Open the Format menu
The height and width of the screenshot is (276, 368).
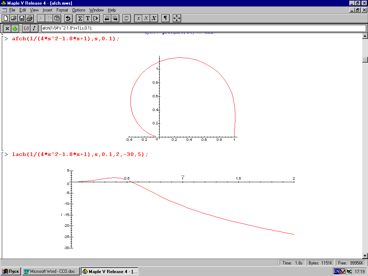coord(62,10)
